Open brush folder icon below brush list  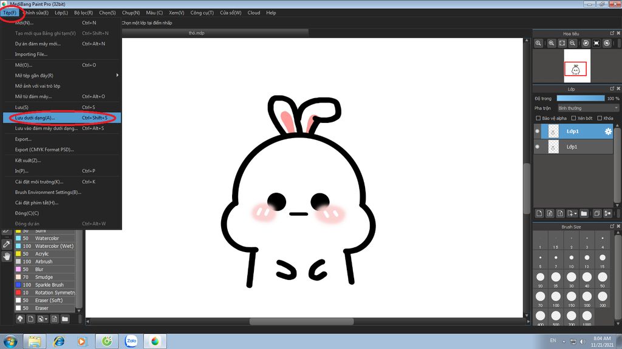(65, 319)
